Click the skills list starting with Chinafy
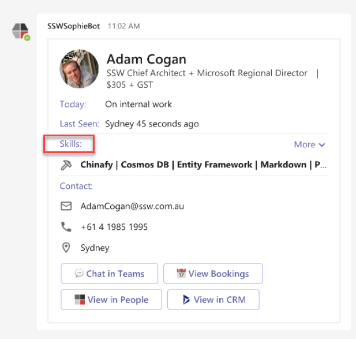The height and width of the screenshot is (339, 356). pos(204,165)
